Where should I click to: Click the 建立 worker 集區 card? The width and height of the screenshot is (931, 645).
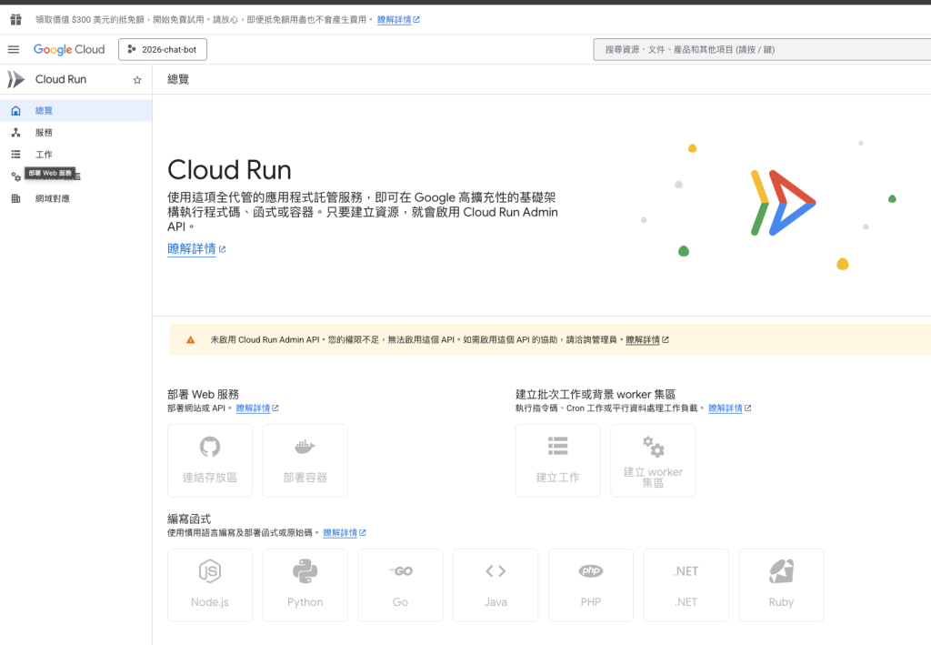653,460
